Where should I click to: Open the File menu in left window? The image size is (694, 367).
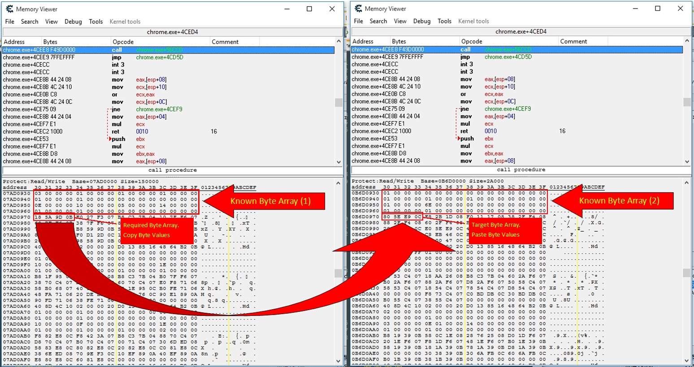tap(9, 21)
